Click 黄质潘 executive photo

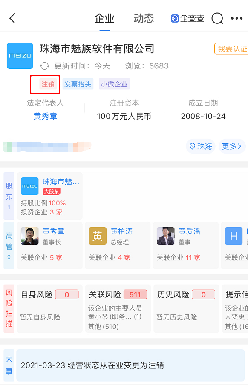tap(166, 236)
